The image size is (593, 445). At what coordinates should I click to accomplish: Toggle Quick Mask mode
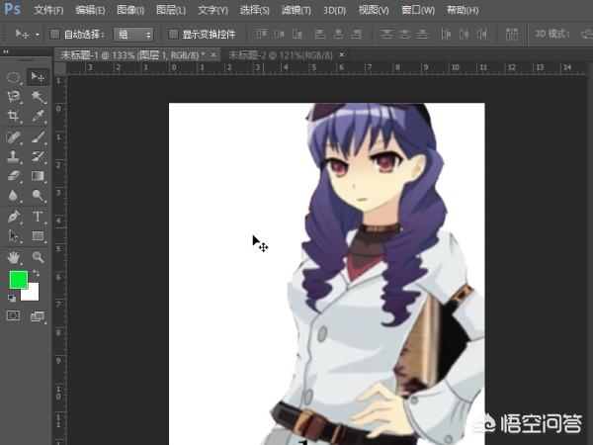[13, 315]
